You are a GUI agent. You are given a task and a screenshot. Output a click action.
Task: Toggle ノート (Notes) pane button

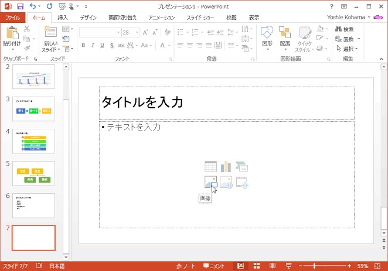[x=186, y=266]
